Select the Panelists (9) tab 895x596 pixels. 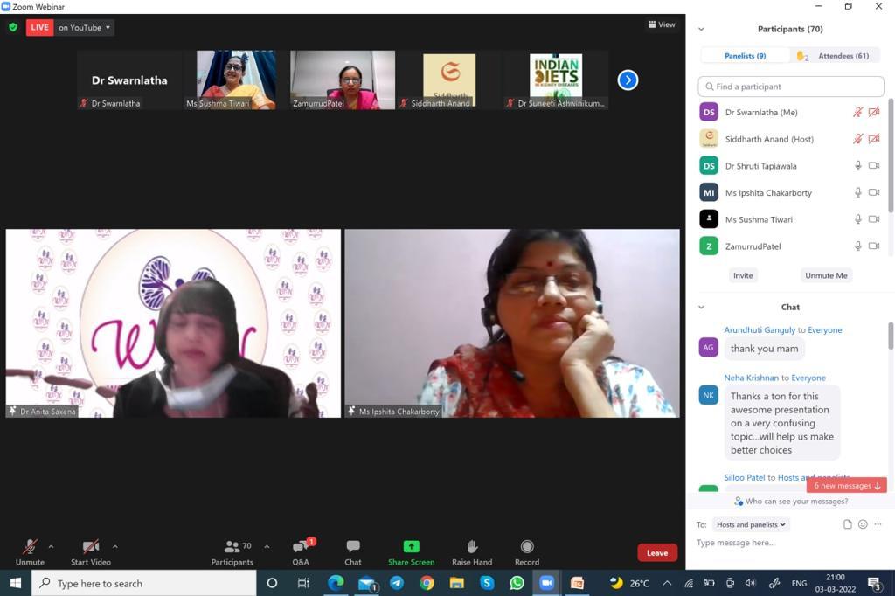pos(745,56)
